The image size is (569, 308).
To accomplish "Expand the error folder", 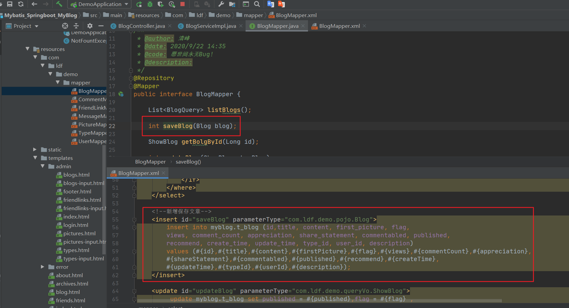I will point(43,267).
